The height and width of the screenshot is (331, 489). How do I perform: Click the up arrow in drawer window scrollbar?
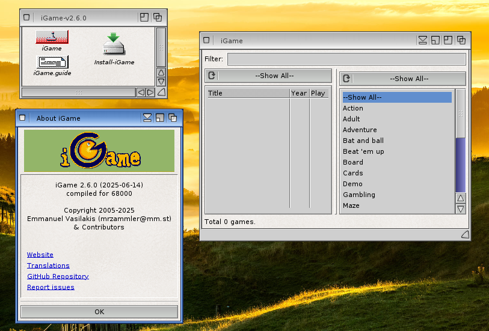point(161,73)
